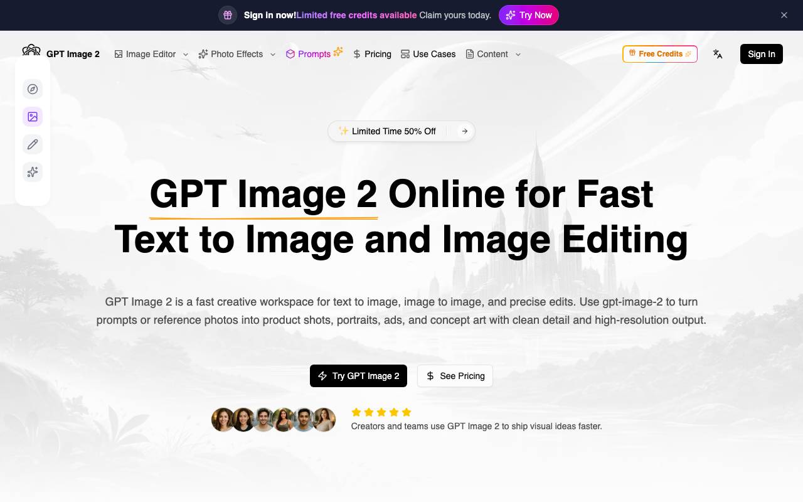Screen dimensions: 803x502
Task: Click the lightning icon in Try GPT Image 2
Action: point(322,376)
